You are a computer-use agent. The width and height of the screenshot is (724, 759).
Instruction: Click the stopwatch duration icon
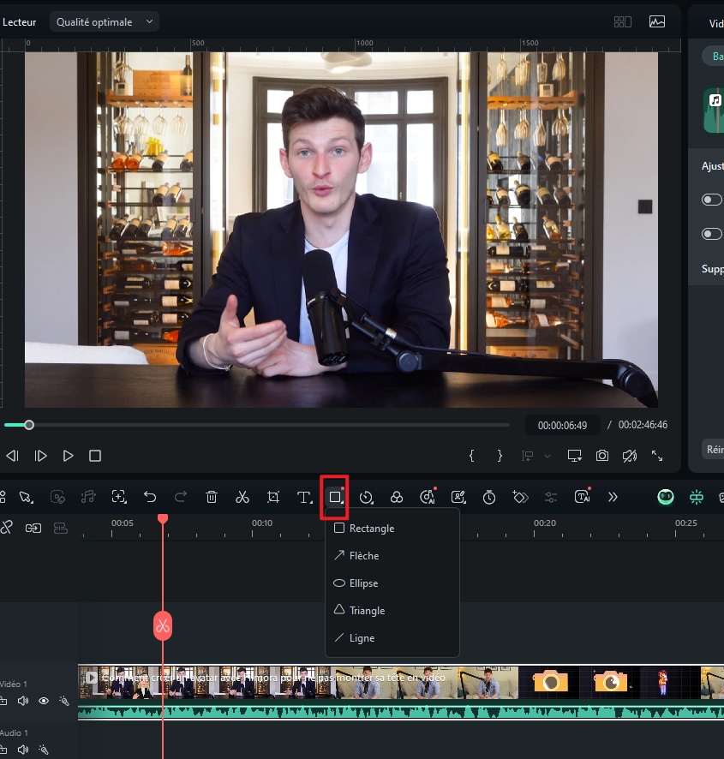489,497
